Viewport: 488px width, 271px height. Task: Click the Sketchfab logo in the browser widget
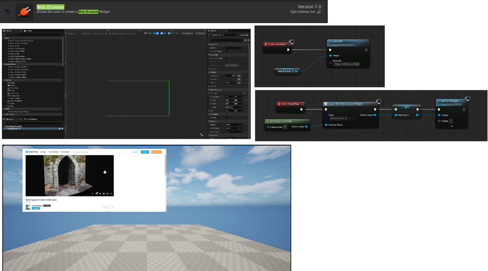coord(32,152)
